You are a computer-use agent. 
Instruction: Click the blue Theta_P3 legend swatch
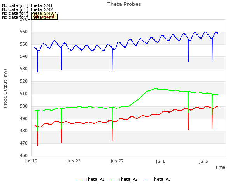click(x=146, y=180)
